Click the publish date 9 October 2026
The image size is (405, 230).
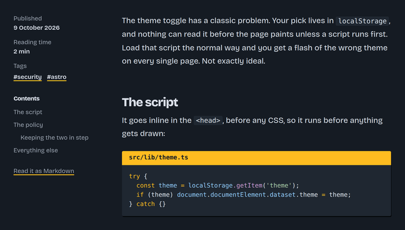[37, 28]
